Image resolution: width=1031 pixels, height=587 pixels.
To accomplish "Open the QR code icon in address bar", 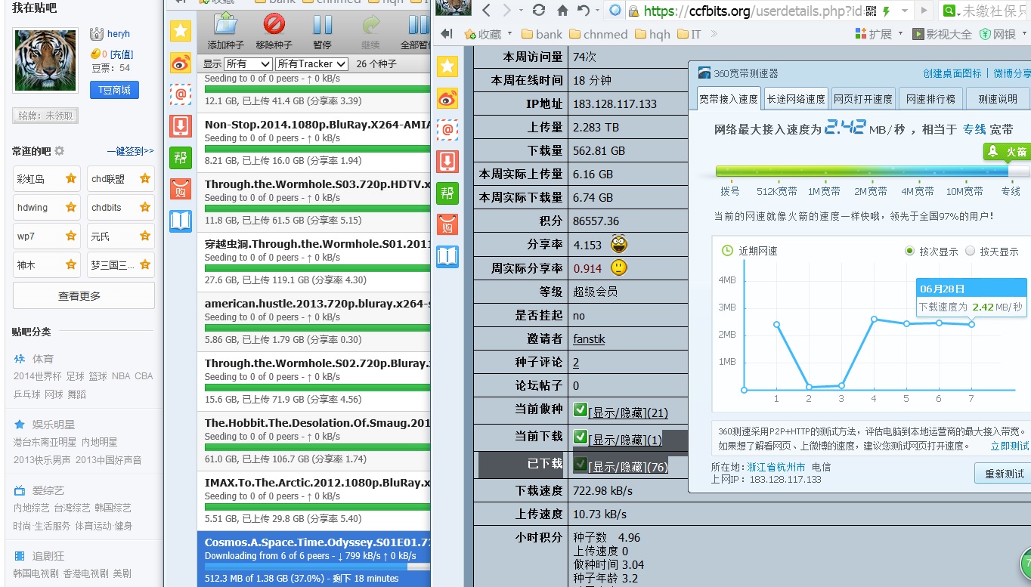I will (870, 11).
